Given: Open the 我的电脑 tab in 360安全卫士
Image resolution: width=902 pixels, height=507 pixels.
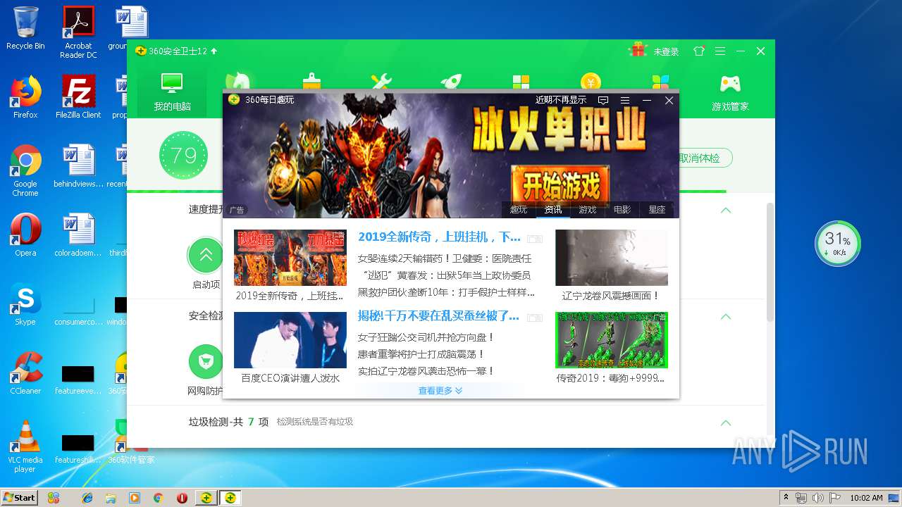Looking at the screenshot, I should click(x=172, y=92).
